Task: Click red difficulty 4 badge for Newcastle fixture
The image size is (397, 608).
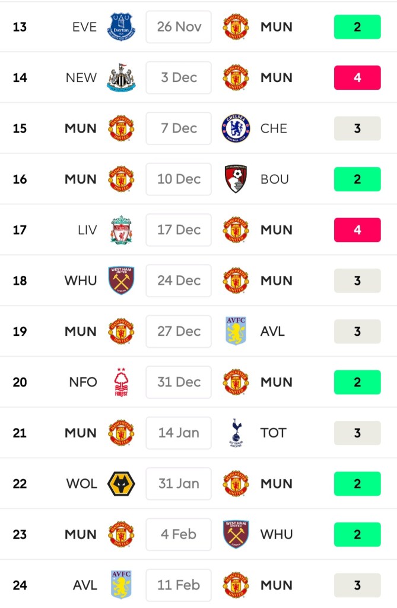Action: coord(357,77)
